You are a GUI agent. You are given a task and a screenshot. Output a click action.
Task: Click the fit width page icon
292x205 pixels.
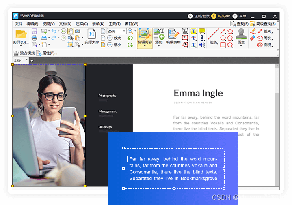[x=103, y=38]
